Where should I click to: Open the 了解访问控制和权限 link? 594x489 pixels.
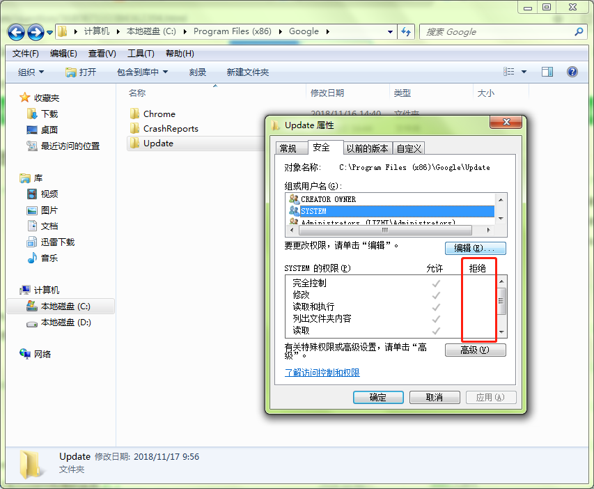(x=322, y=373)
